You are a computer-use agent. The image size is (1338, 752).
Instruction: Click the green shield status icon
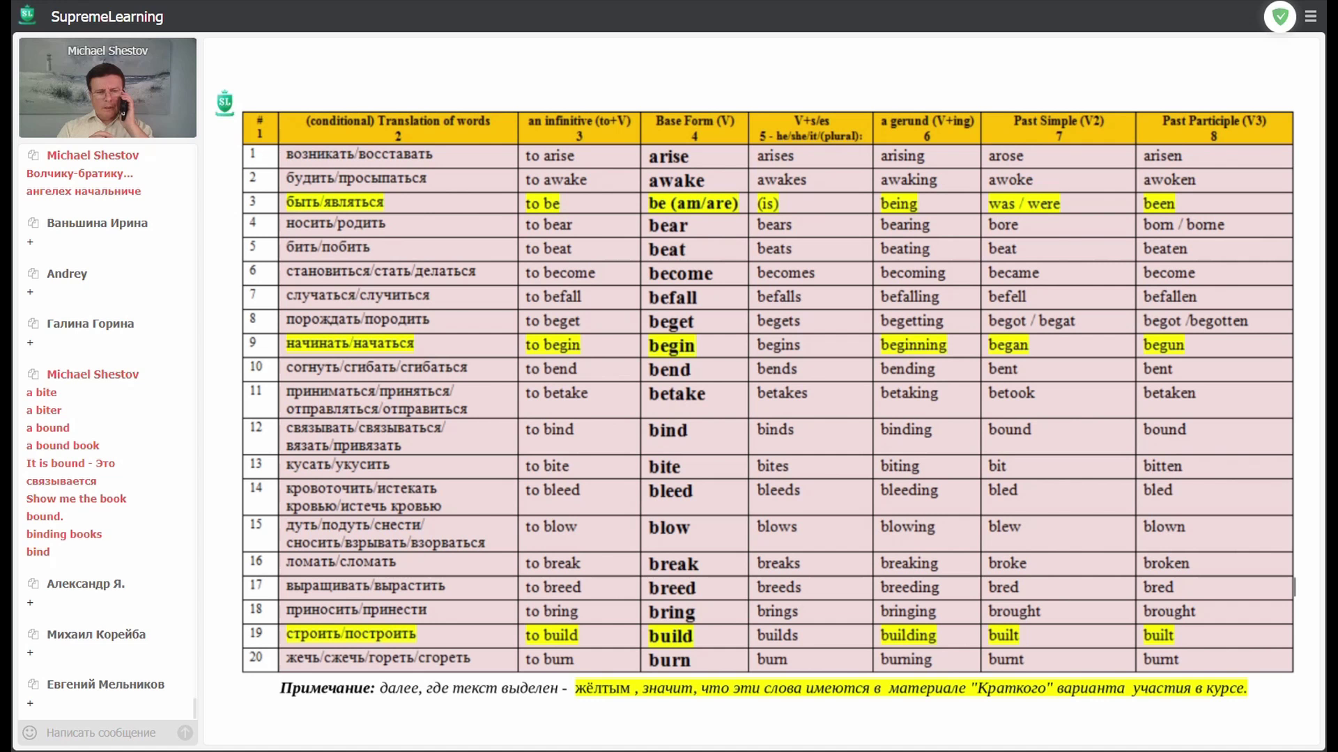point(1279,16)
